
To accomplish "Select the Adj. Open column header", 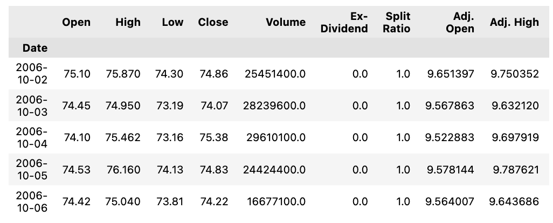I will click(x=460, y=22).
